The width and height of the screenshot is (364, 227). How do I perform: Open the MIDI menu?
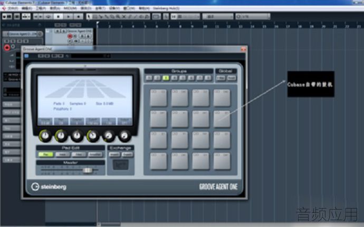click(70, 8)
